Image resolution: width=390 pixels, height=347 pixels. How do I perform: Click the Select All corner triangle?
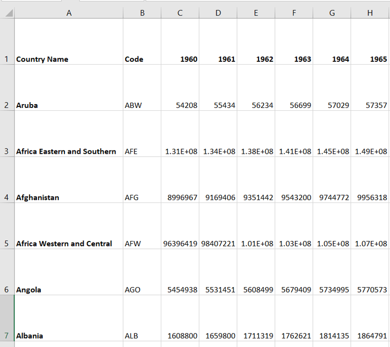pos(9,13)
